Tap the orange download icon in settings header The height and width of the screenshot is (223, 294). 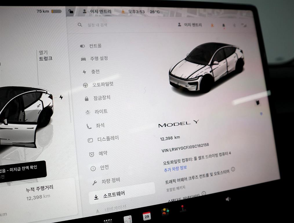pos(212,25)
